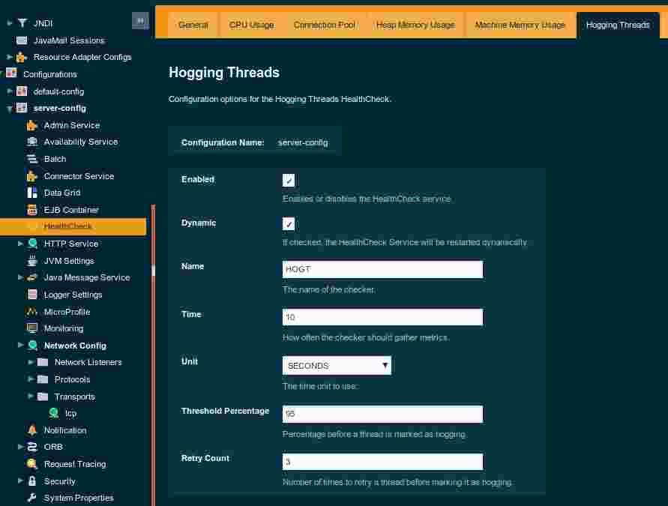
Task: Click the System Properties wrench icon
Action: coord(32,498)
